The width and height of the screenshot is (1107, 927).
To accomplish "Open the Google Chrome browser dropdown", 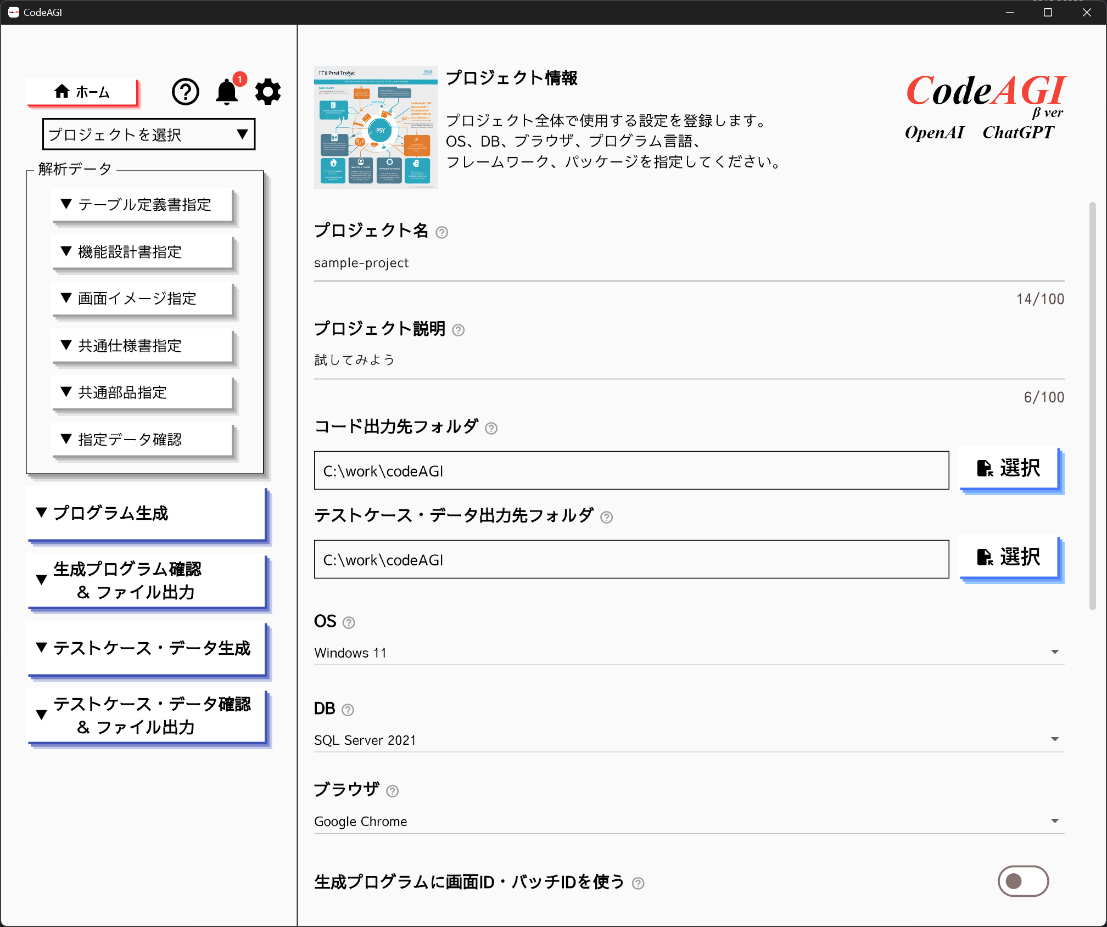I will (x=689, y=821).
